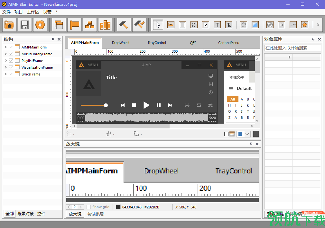Decrease magnifier zoom with left arrow
325x228 pixels.
coord(69,207)
